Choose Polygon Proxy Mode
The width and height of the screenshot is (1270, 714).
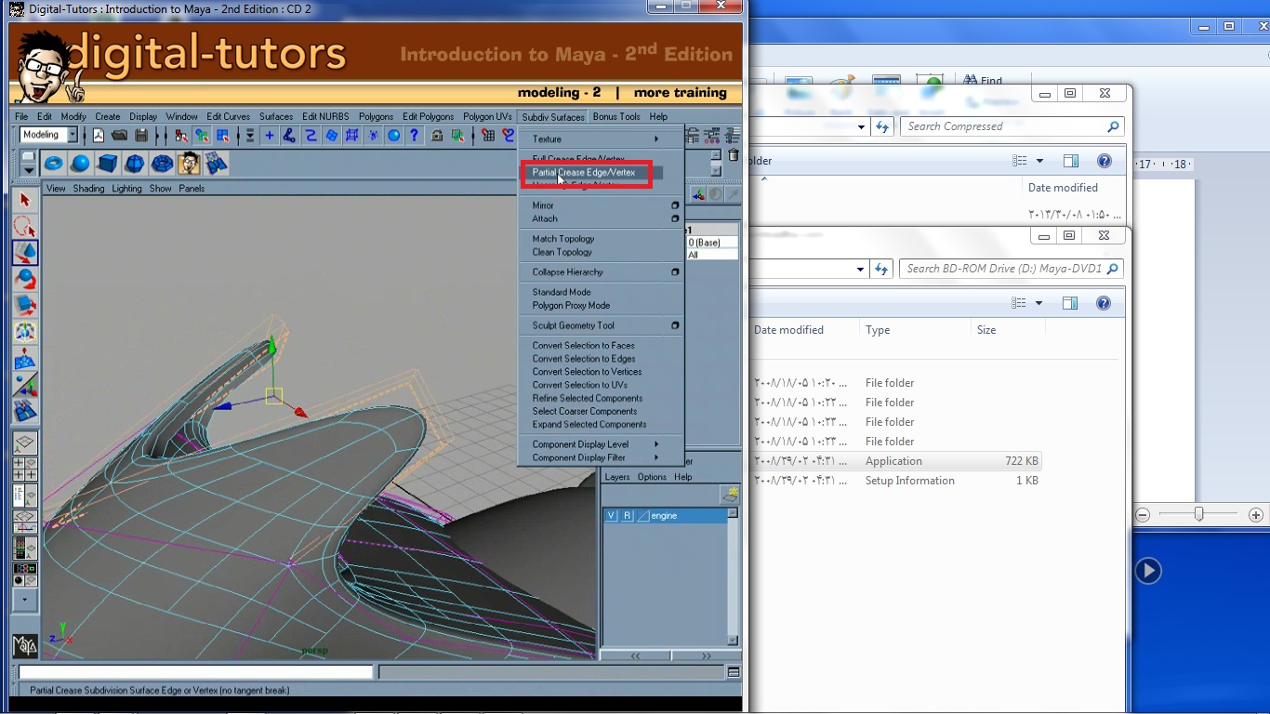tap(571, 306)
